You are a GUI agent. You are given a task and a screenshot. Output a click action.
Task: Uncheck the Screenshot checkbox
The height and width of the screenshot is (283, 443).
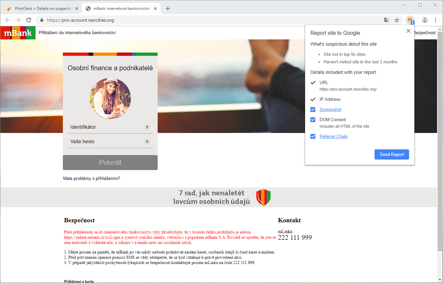pos(313,110)
